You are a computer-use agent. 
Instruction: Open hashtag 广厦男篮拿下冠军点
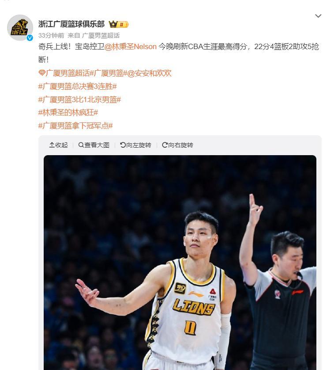click(75, 126)
